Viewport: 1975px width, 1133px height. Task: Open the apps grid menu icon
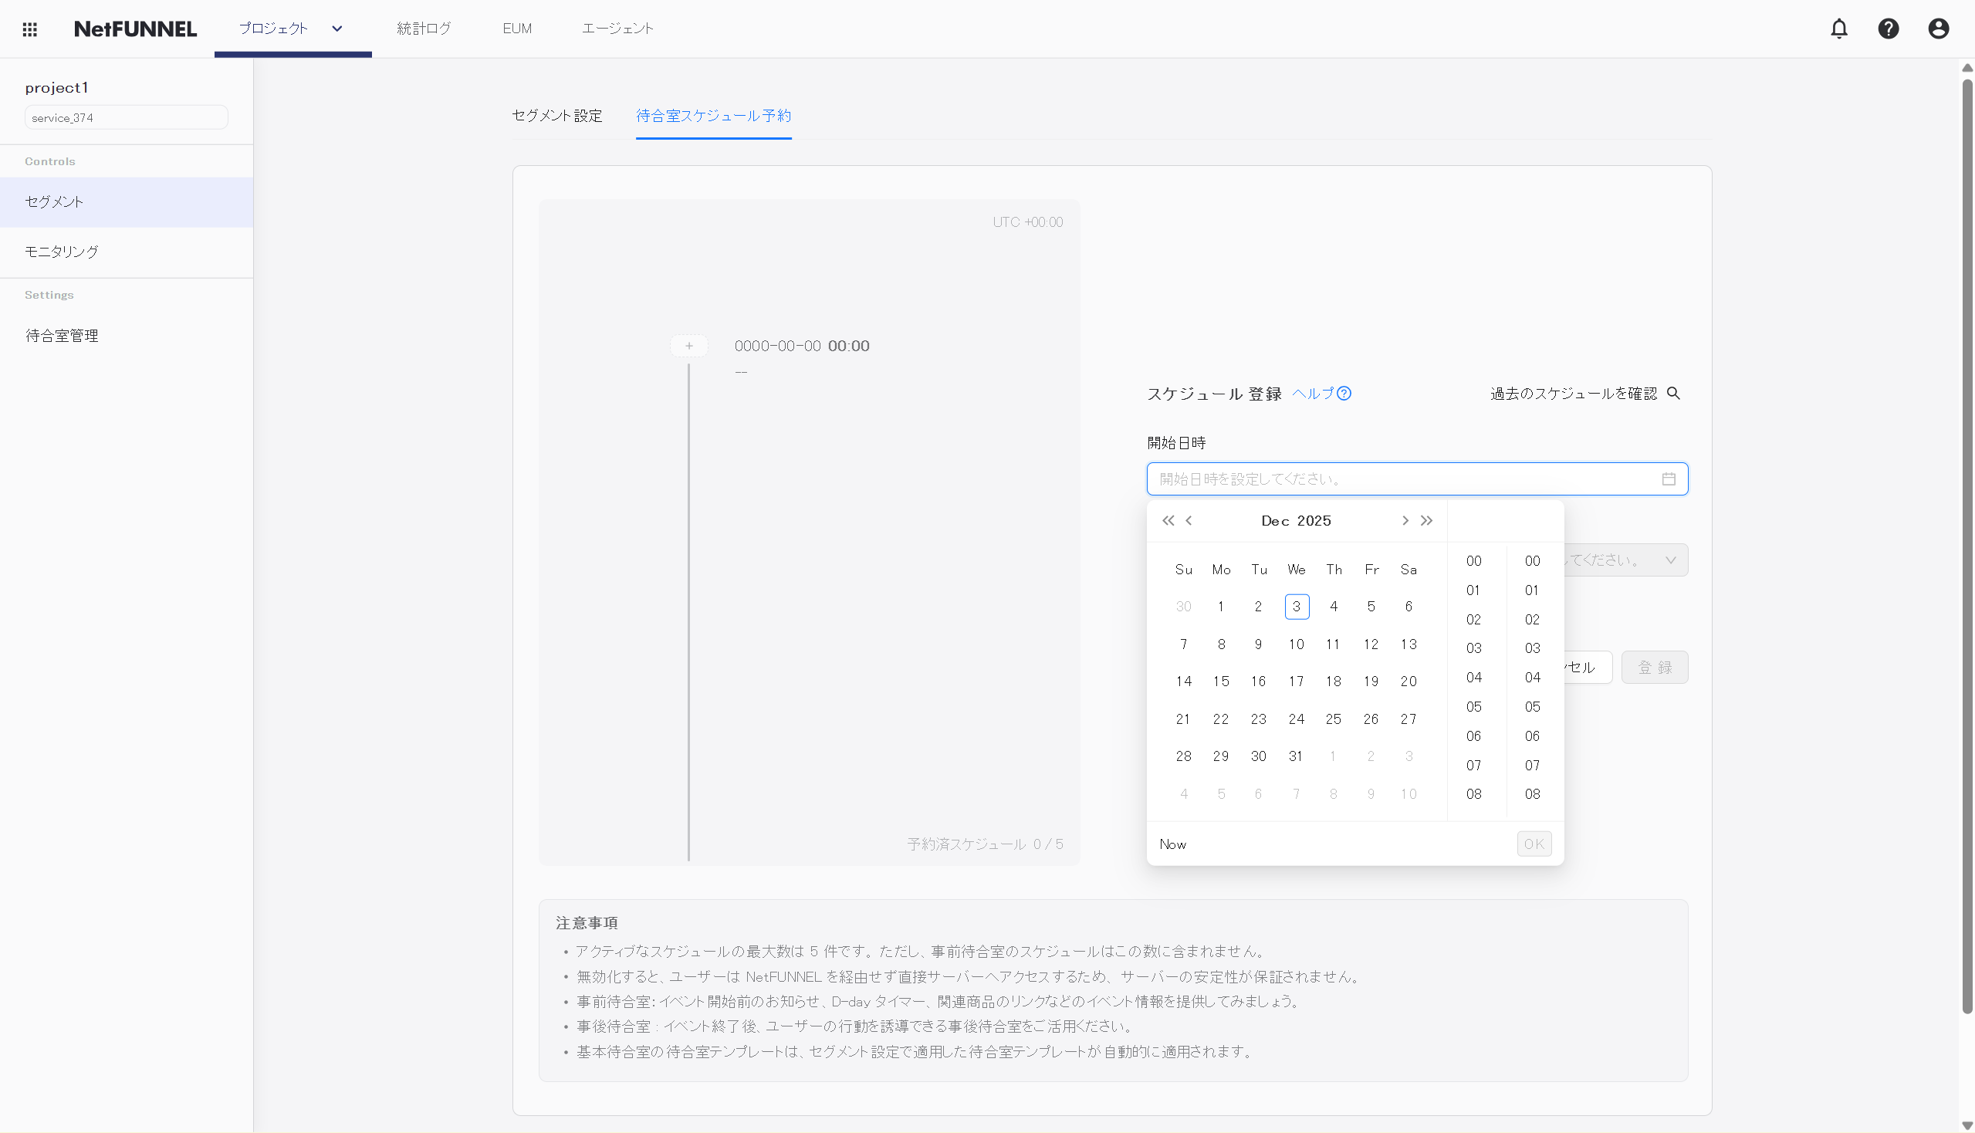click(29, 29)
